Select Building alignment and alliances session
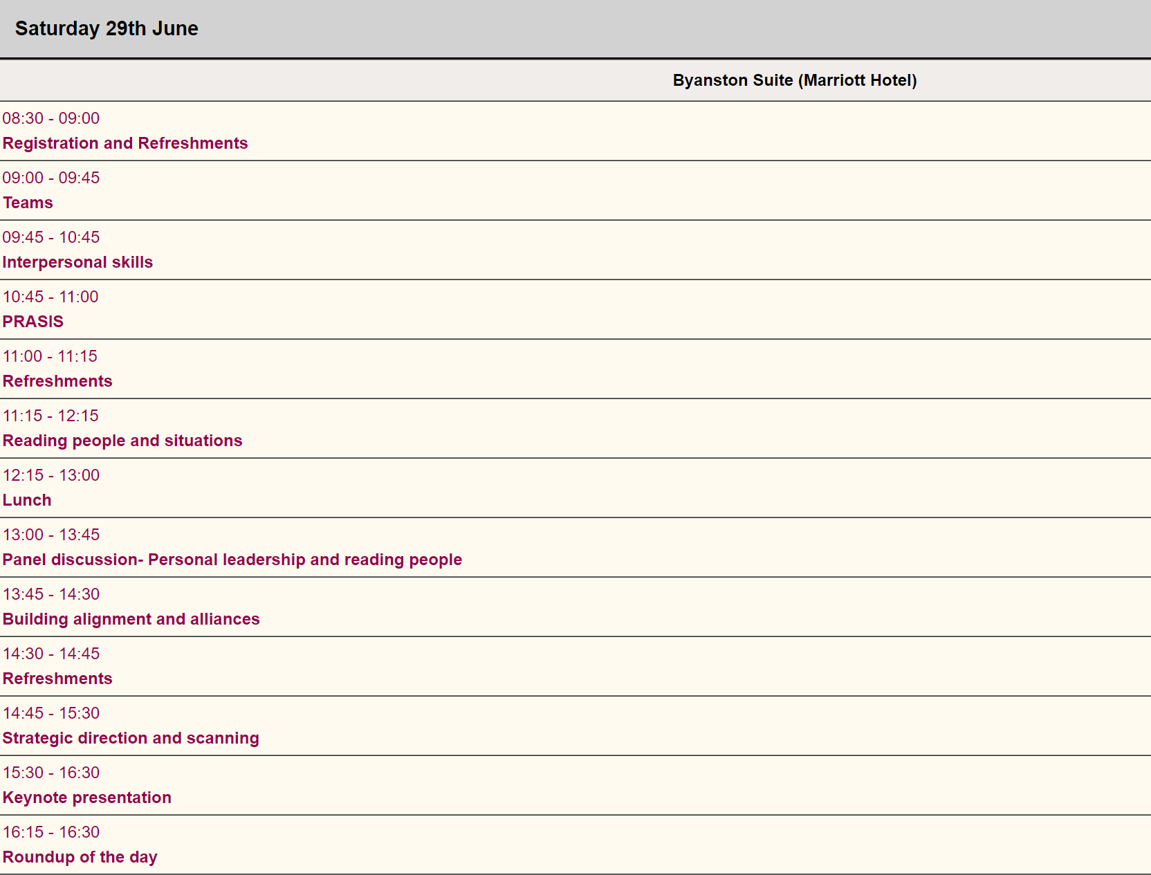 [131, 619]
